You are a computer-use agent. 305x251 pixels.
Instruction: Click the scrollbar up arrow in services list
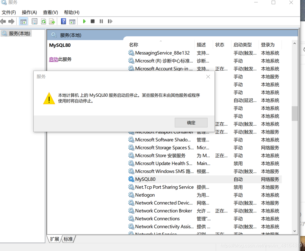[294, 44]
